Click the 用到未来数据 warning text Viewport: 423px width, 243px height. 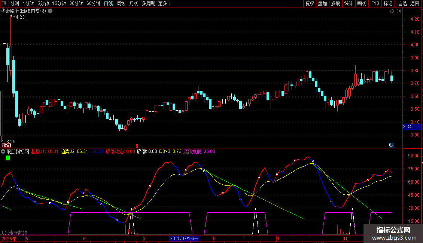pyautogui.click(x=14, y=233)
